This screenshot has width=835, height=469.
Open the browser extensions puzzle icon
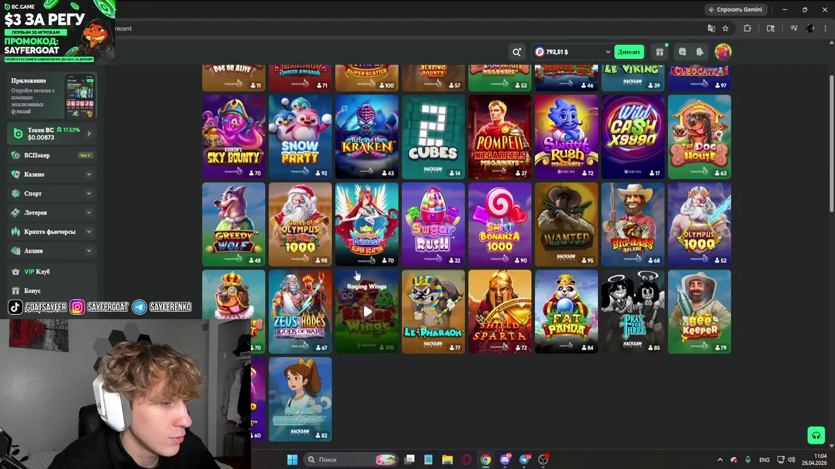748,28
